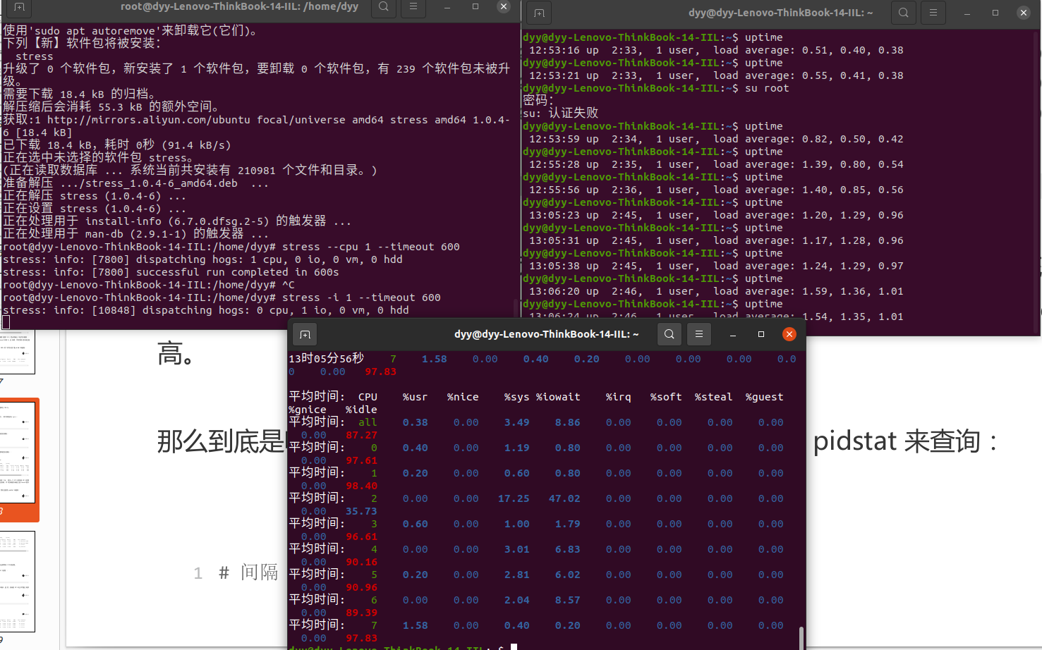
Task: Click the %usr column header
Action: (415, 397)
